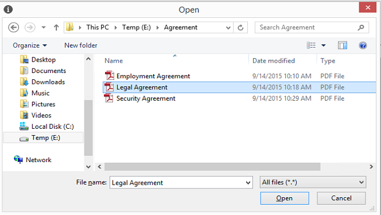
Task: Open the All files type dropdown
Action: tap(313, 182)
